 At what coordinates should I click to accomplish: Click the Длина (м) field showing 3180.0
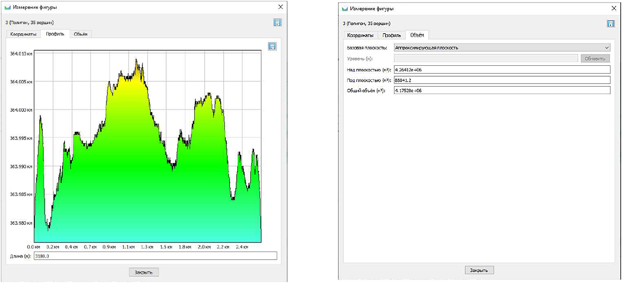click(x=155, y=256)
